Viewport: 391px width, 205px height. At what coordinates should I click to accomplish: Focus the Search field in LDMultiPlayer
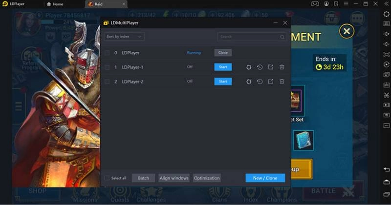click(x=252, y=37)
